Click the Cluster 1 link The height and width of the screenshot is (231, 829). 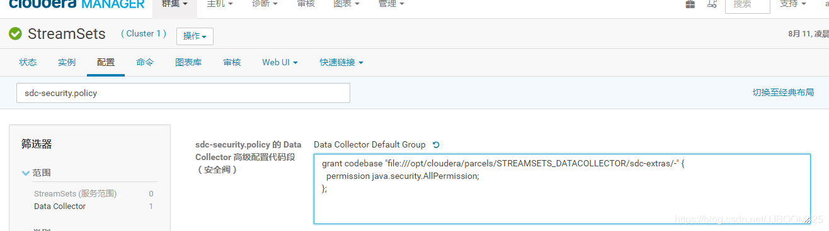pyautogui.click(x=144, y=34)
